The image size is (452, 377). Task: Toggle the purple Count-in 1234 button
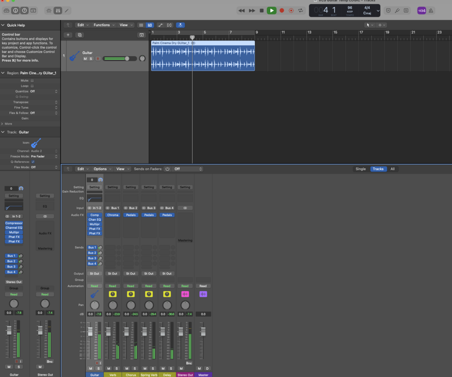[422, 11]
